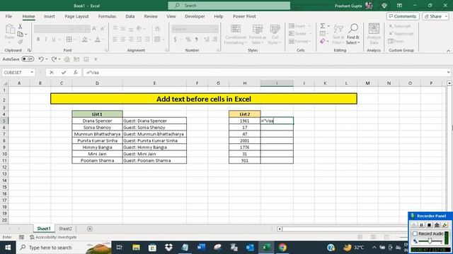
Task: Click the Undo arrow in quick access bar
Action: [41, 59]
